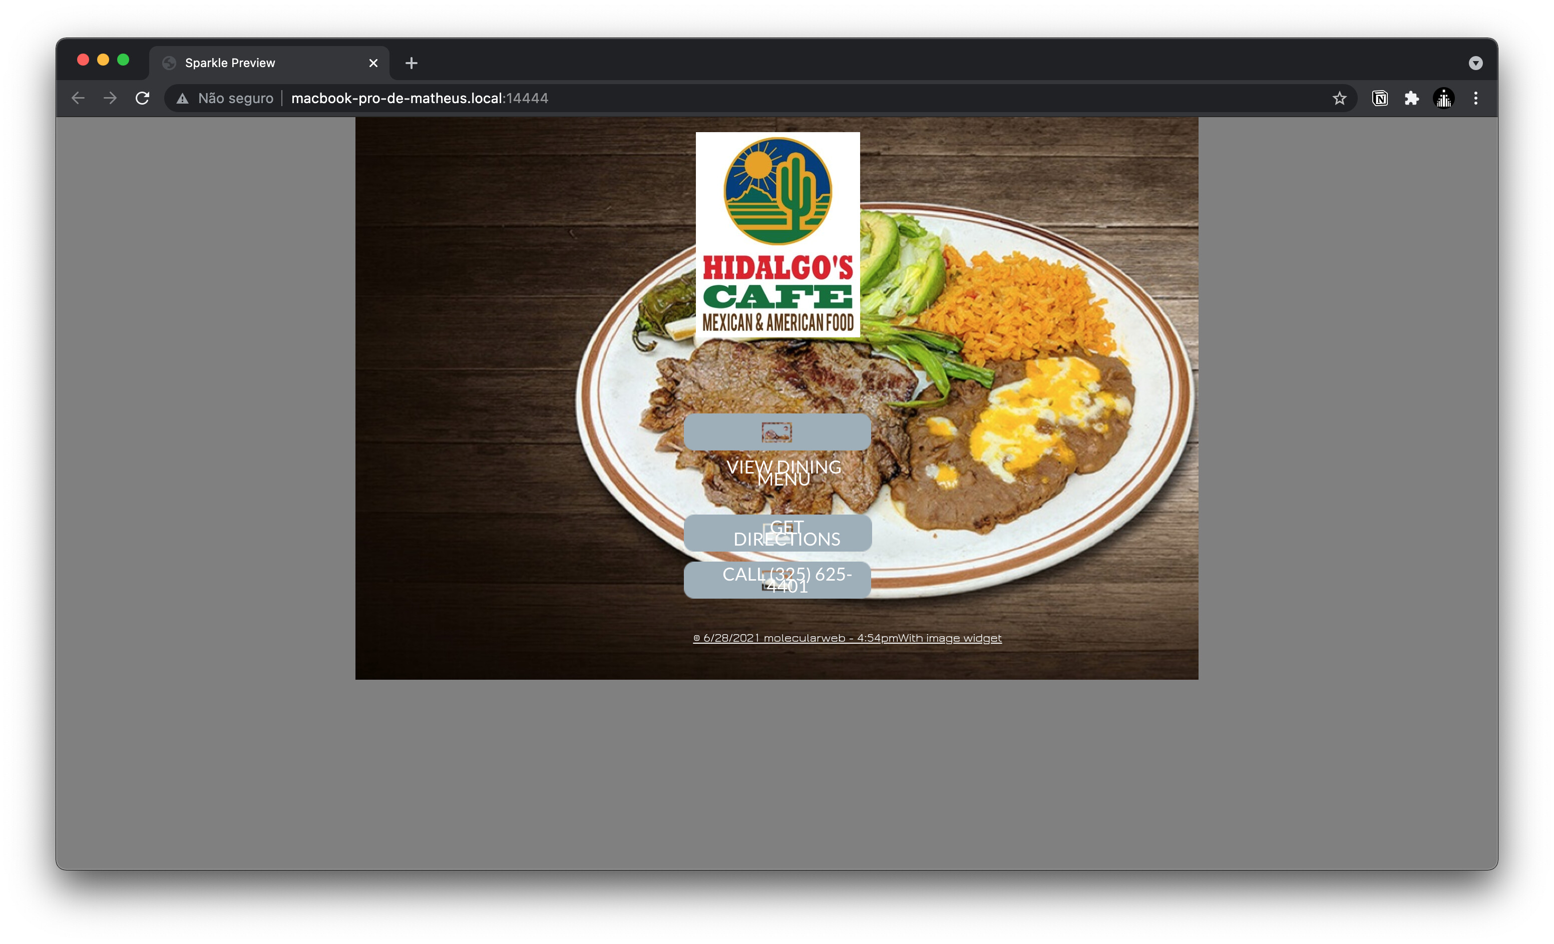Click the Get Directions button
Viewport: 1554px width, 944px height.
[778, 533]
